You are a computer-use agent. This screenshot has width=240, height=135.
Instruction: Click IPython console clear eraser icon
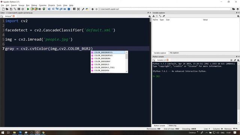click(x=235, y=60)
